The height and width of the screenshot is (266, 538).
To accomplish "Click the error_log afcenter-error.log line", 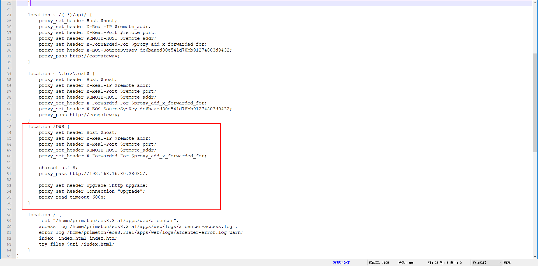I will [141, 232].
